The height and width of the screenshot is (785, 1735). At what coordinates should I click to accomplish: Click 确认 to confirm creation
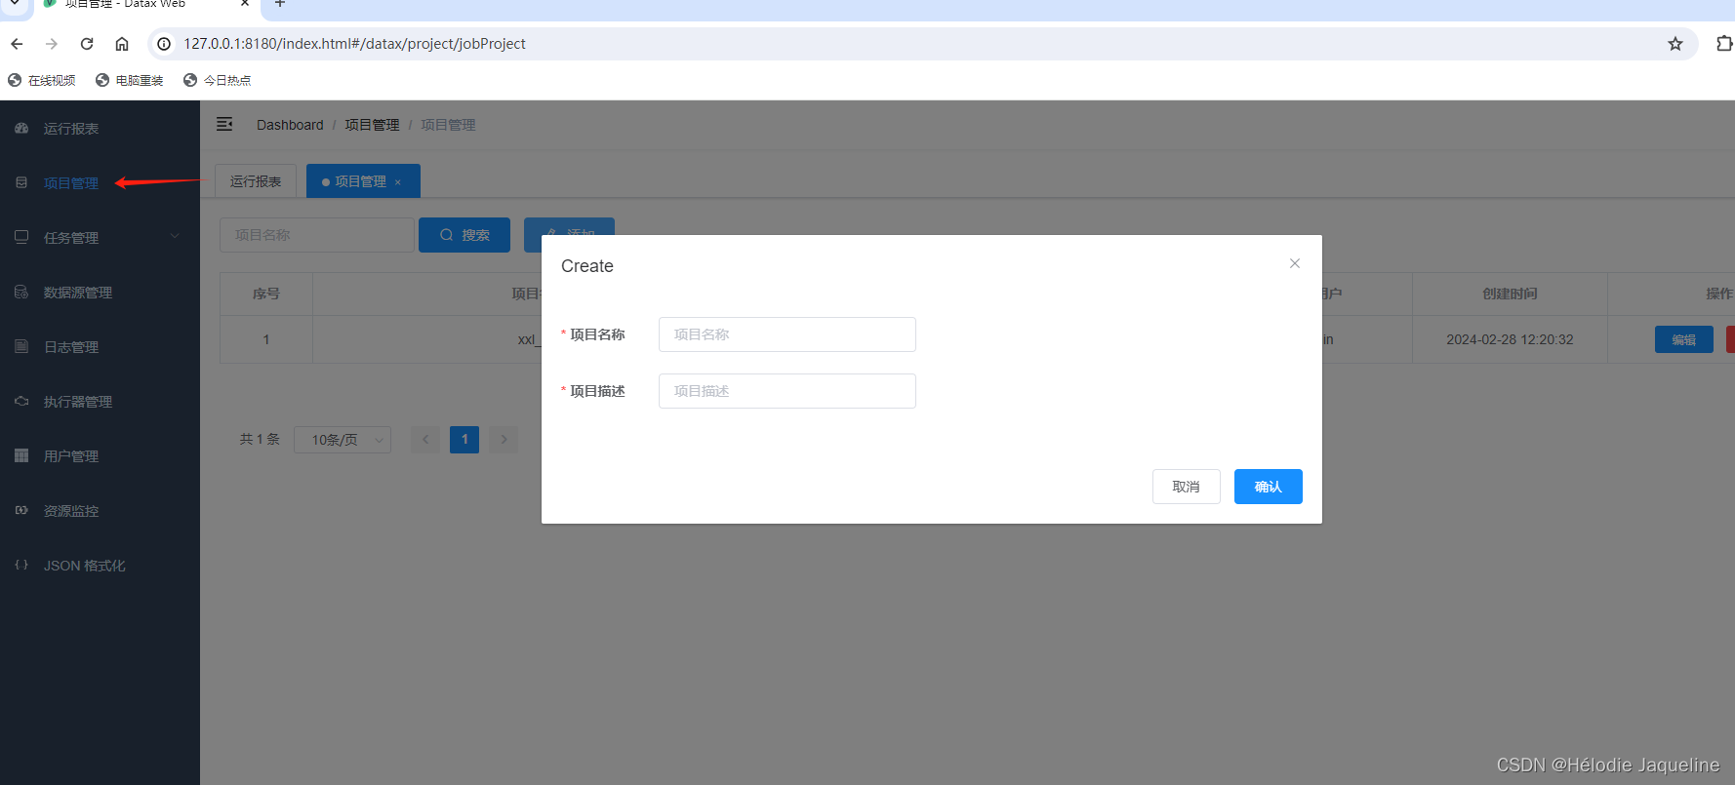click(x=1269, y=487)
